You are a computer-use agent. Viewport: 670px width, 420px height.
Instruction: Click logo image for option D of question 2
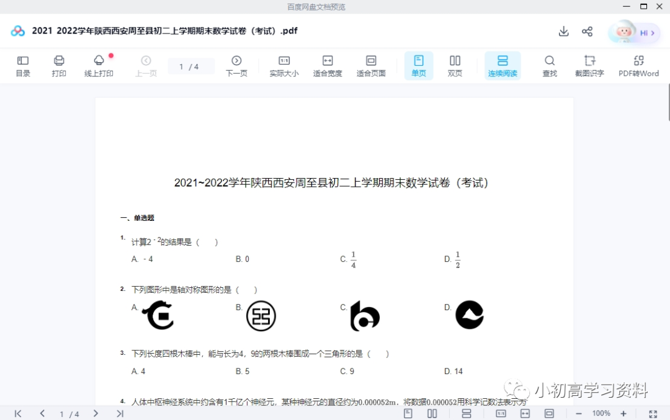[470, 315]
